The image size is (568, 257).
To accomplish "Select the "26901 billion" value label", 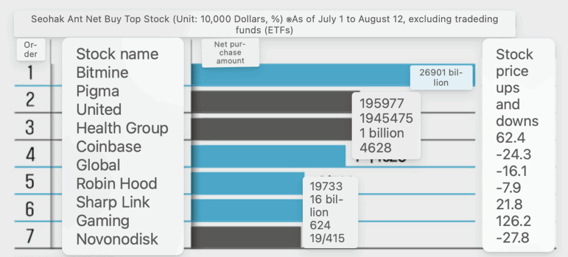I will (x=438, y=78).
